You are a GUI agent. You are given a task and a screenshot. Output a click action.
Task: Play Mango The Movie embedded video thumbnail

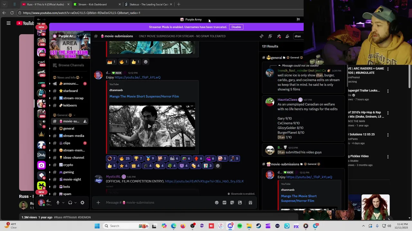(152, 126)
